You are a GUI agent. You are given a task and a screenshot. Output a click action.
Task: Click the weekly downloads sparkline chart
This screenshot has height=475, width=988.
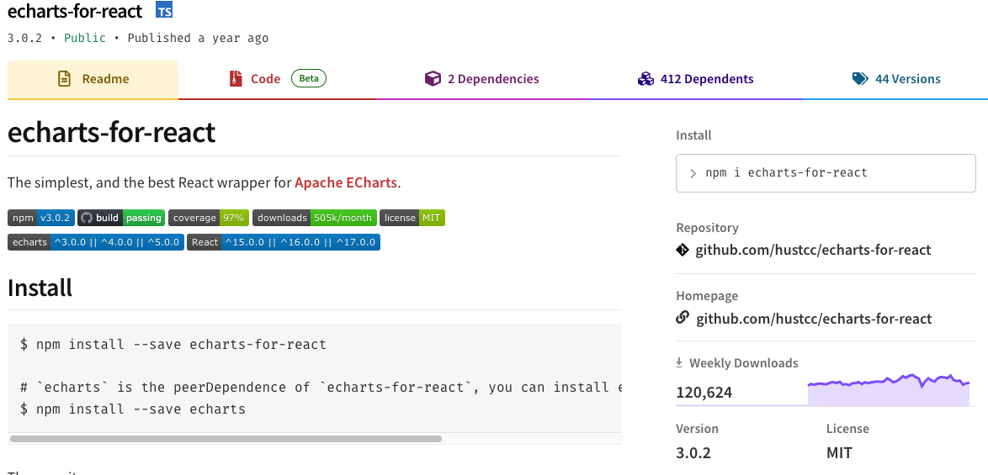pyautogui.click(x=889, y=389)
